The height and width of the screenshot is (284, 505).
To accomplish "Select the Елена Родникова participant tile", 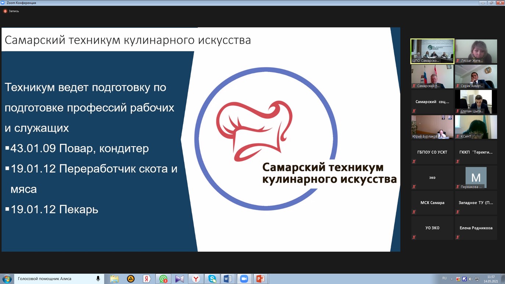I will pyautogui.click(x=476, y=228).
